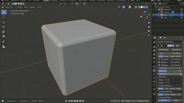Open the Physics properties tab
The height and width of the screenshot is (103, 184).
(x=154, y=78)
